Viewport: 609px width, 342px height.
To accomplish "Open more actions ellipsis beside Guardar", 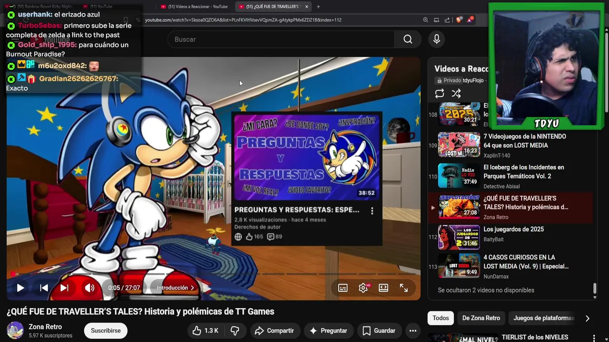I will click(413, 331).
